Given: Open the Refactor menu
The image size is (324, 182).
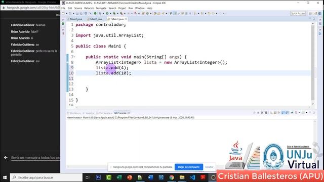Looking at the screenshot, I should [89, 8].
